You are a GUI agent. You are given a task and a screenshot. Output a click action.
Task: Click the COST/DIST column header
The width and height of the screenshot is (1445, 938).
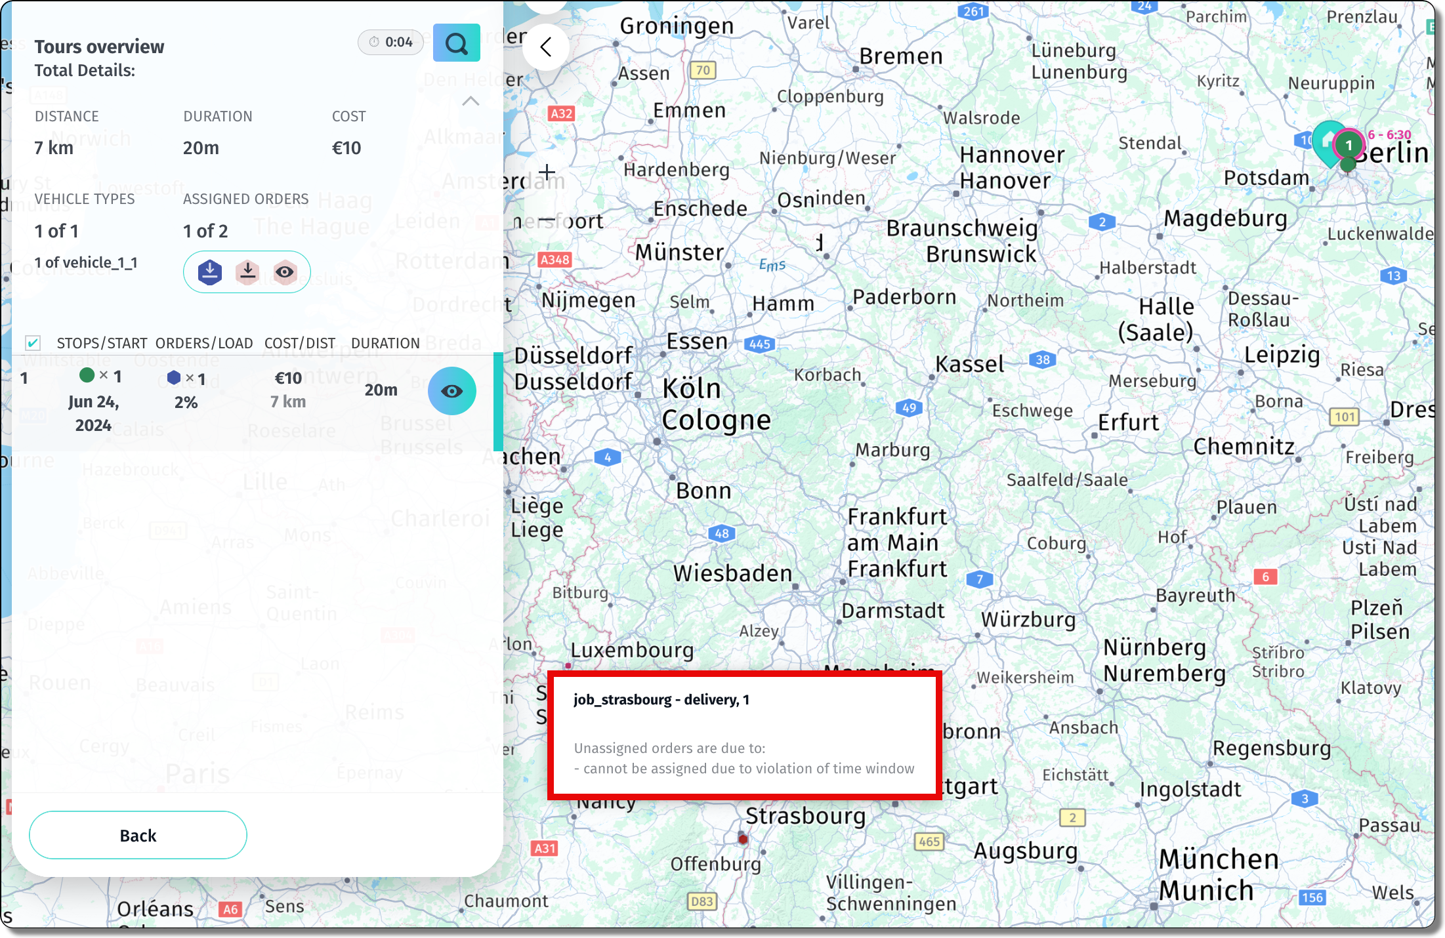click(299, 343)
